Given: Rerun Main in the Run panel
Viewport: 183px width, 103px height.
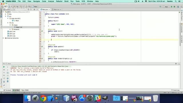Looking at the screenshot, I should click(x=4, y=67).
